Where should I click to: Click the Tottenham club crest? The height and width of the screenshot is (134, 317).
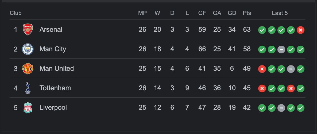click(x=28, y=88)
